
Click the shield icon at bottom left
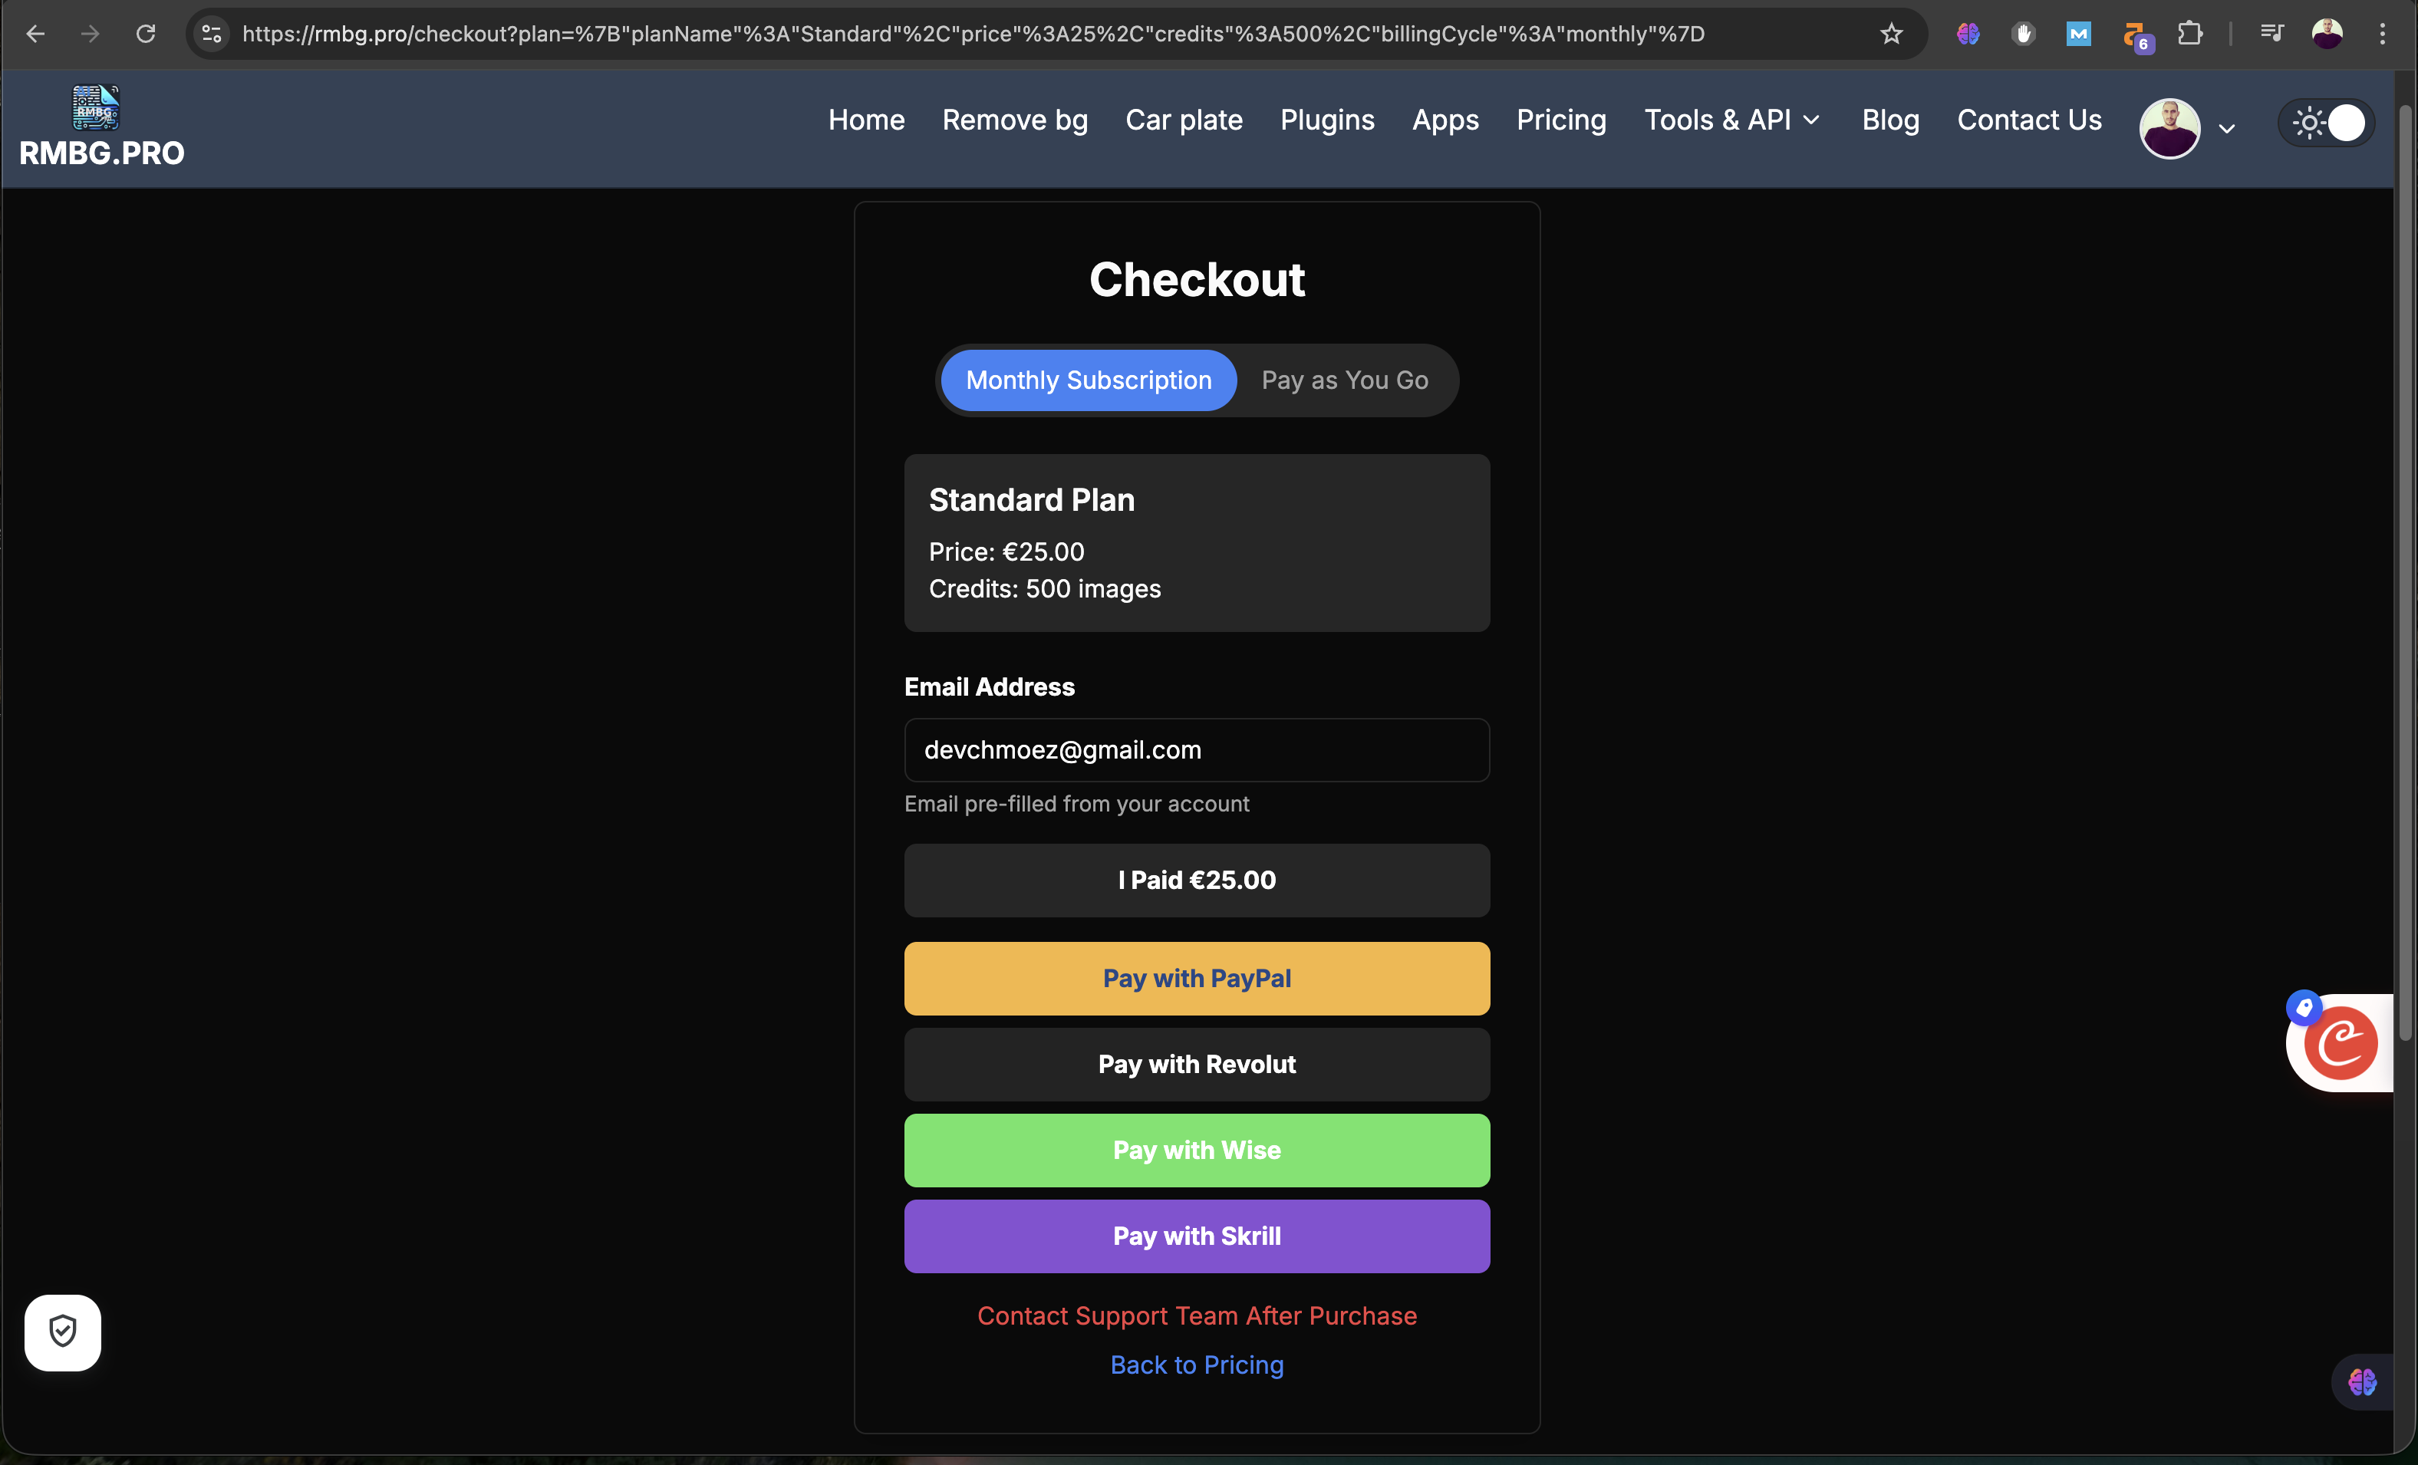click(x=62, y=1332)
